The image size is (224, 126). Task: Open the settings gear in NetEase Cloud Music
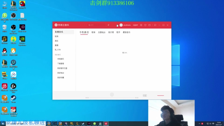click(141, 25)
